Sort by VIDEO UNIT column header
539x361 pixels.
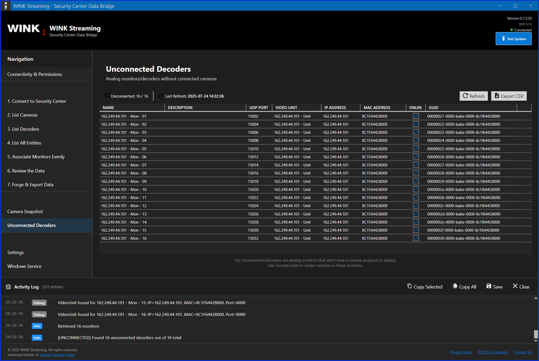pos(297,107)
